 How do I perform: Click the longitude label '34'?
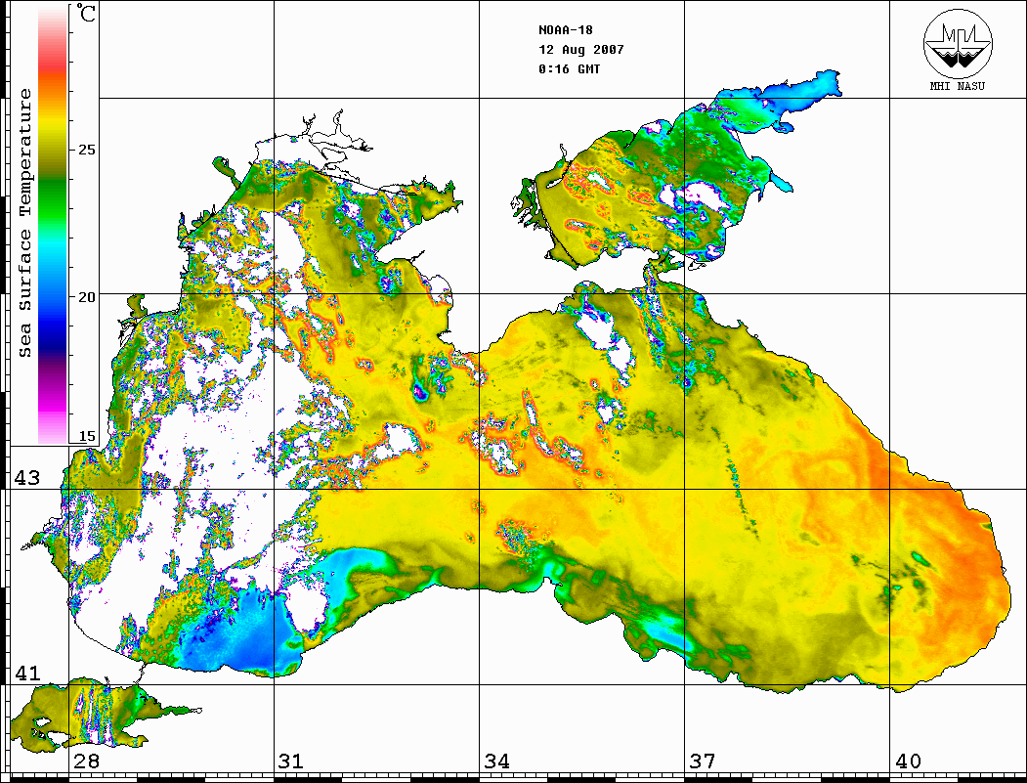pyautogui.click(x=496, y=761)
